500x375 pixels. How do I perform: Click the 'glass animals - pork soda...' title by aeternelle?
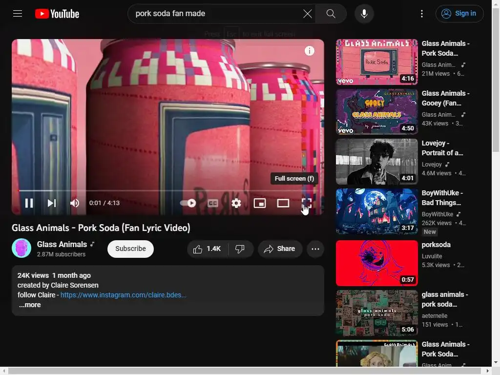[445, 299]
